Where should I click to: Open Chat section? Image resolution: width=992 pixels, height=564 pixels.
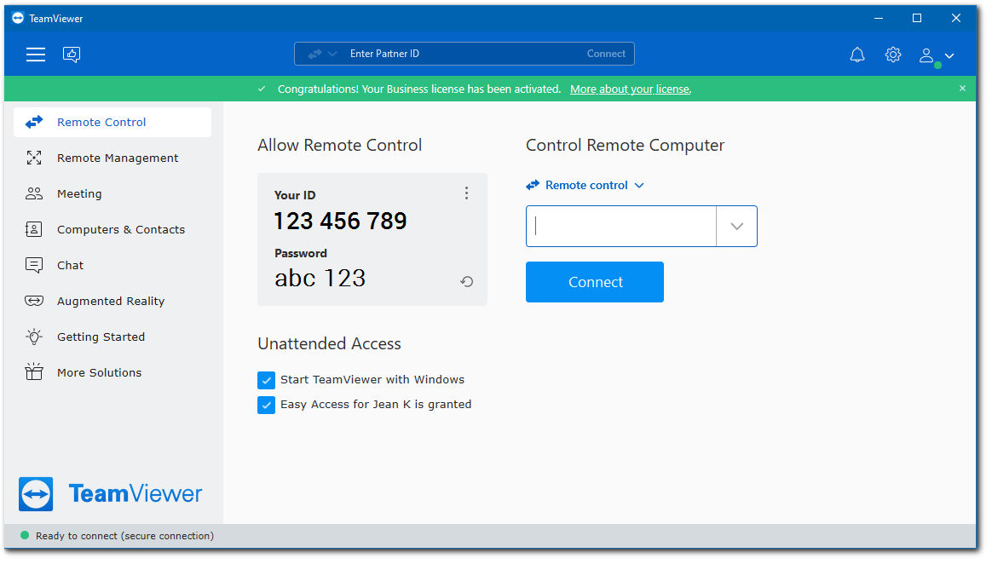[112, 265]
